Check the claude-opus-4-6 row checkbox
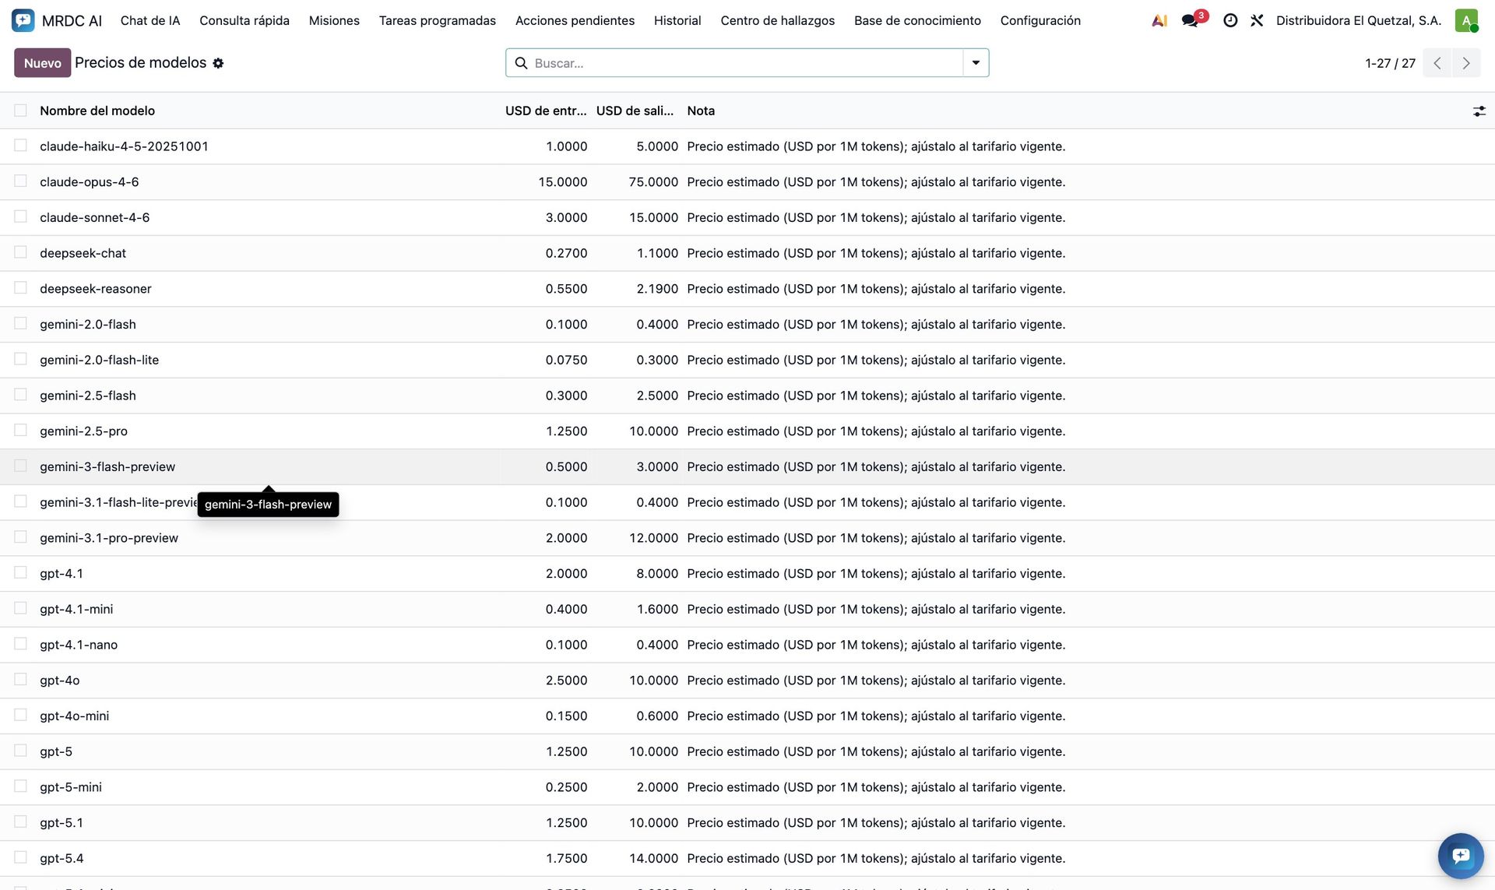The height and width of the screenshot is (890, 1495). point(20,181)
